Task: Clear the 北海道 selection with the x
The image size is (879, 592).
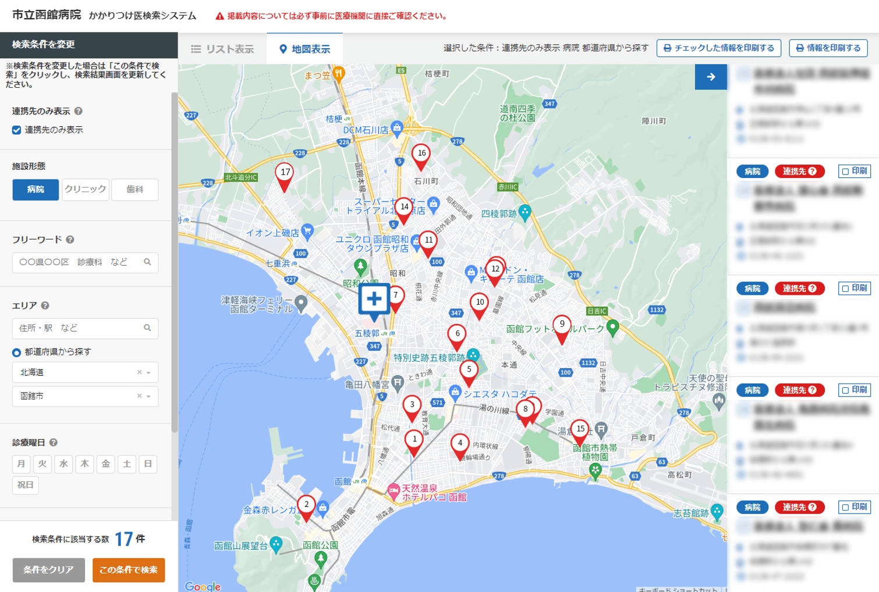Action: tap(139, 373)
